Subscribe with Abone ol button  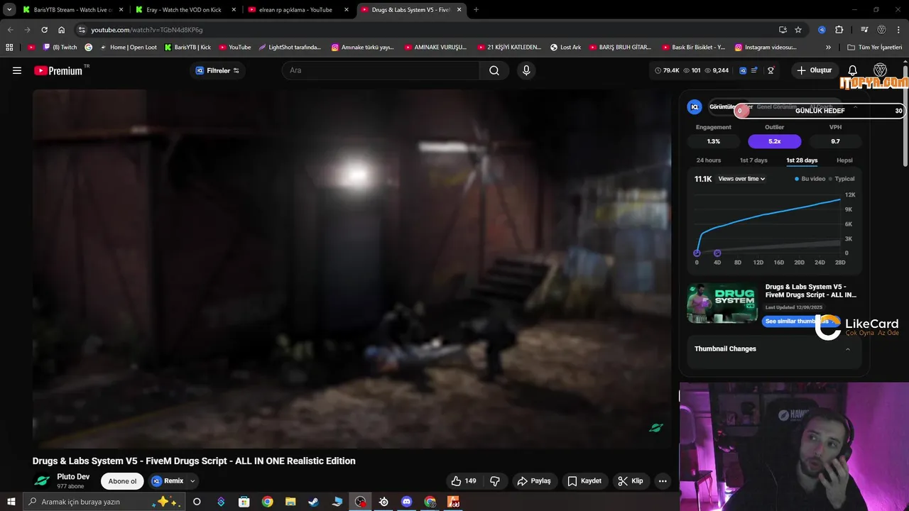(x=122, y=481)
